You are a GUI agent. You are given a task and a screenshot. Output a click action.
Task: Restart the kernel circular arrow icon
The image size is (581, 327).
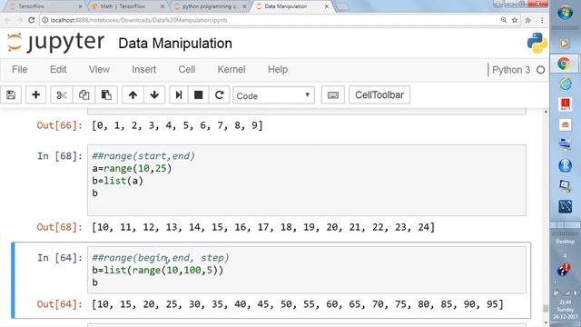pos(220,94)
